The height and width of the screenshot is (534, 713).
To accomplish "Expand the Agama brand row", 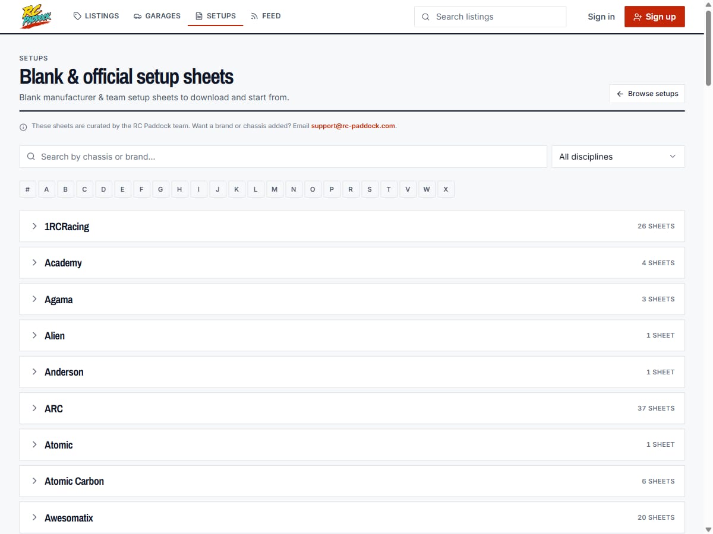I will coord(352,299).
